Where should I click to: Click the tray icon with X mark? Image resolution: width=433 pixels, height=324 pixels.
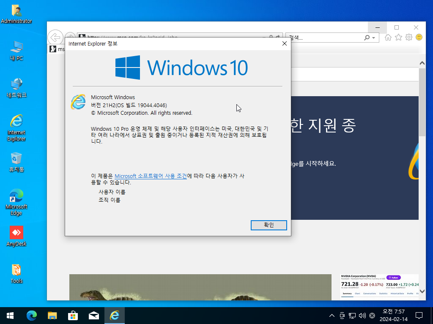pos(372,316)
